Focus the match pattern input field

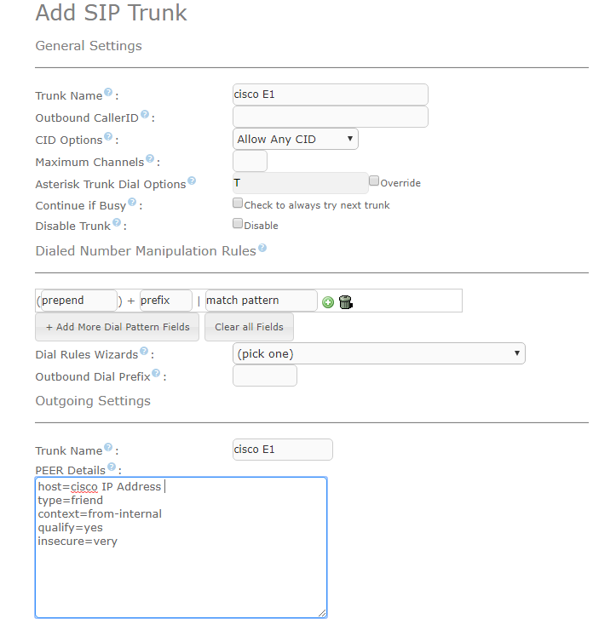click(261, 301)
